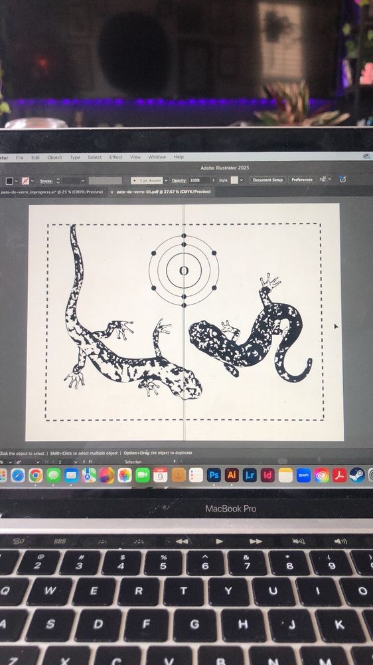This screenshot has height=665, width=373.
Task: Expand the Style dropdown arrow
Action: point(242,180)
